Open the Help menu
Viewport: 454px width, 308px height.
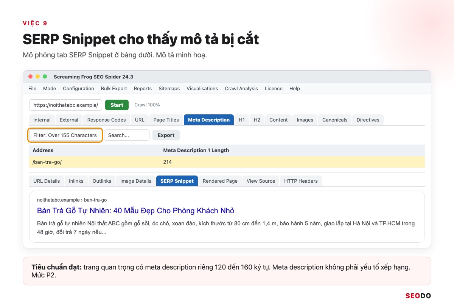pos(295,88)
